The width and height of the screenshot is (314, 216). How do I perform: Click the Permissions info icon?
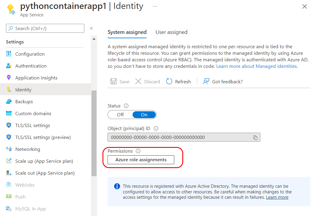(138, 151)
